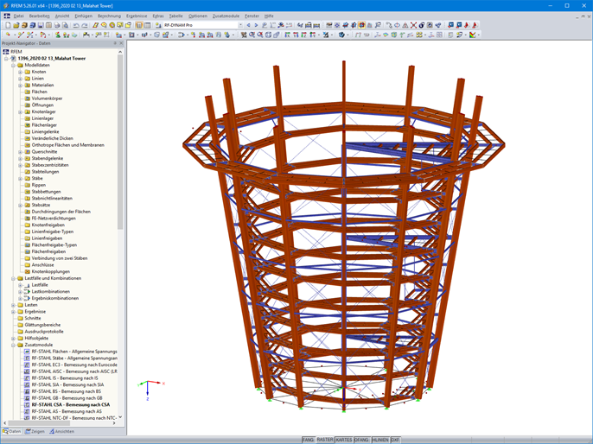Expand the Querschnitte tree node
Viewport: 593px width, 444px height.
tap(21, 152)
